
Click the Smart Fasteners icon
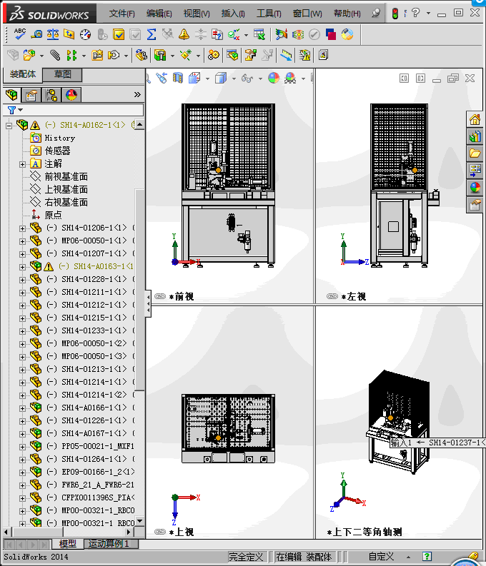tap(98, 55)
